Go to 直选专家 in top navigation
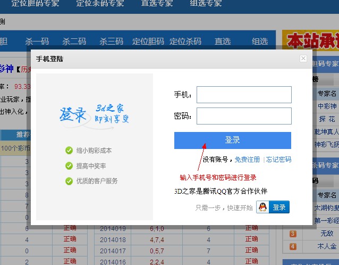This screenshot has width=339, height=265. point(157,4)
